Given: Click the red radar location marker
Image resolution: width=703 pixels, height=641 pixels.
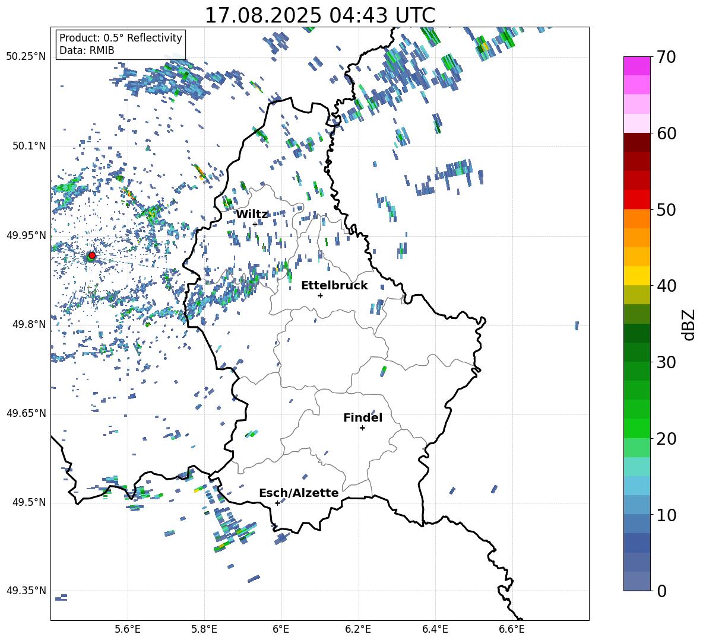Looking at the screenshot, I should [92, 256].
